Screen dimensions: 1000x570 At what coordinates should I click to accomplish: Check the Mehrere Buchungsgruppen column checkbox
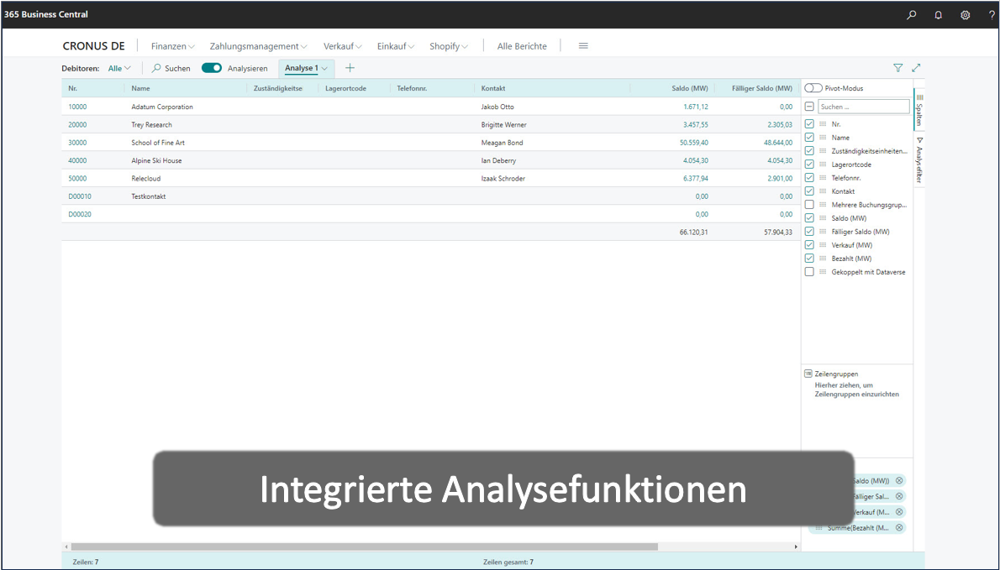click(809, 205)
